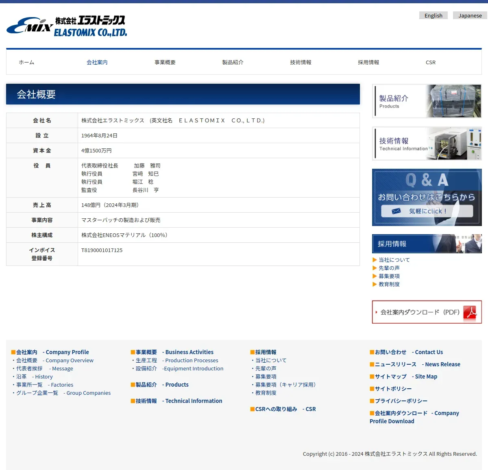Open the sidebar 先輩の声 link

click(389, 268)
